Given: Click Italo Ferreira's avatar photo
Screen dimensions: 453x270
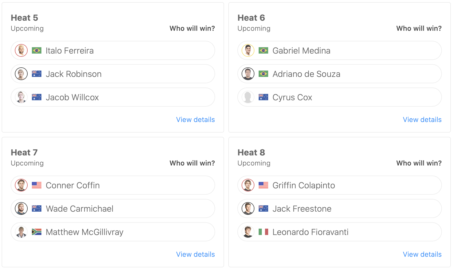Looking at the screenshot, I should click(21, 50).
